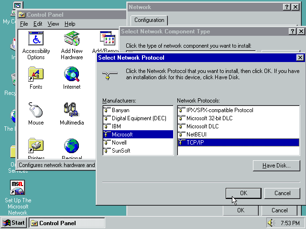Viewport: 306px width, 229px height.
Task: Open the Start menu
Action: click(14, 223)
